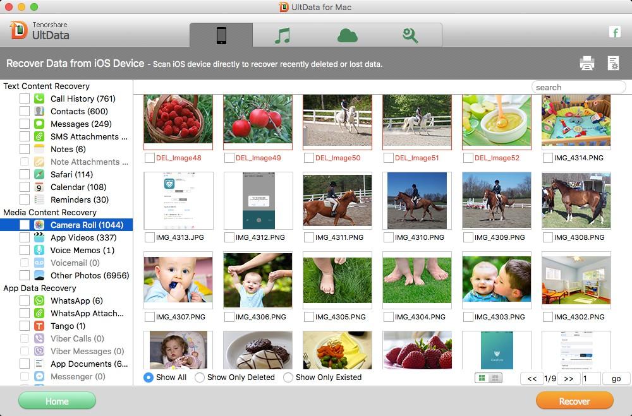
Task: Click the page number input field
Action: [591, 379]
